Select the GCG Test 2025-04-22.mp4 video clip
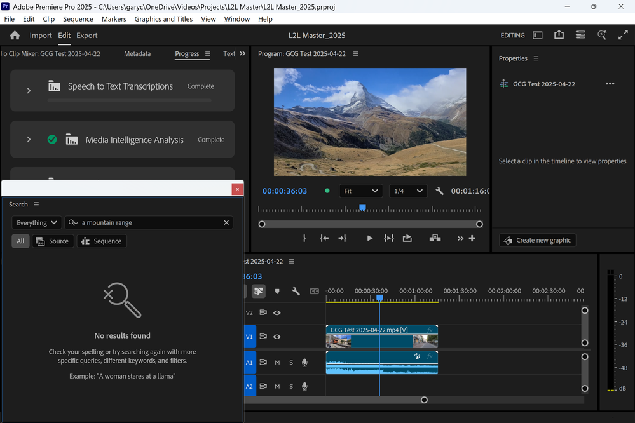Image resolution: width=635 pixels, height=423 pixels. pos(382,337)
